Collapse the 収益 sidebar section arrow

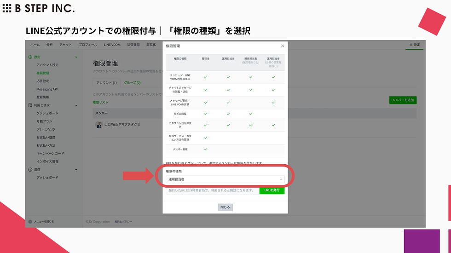click(x=76, y=170)
